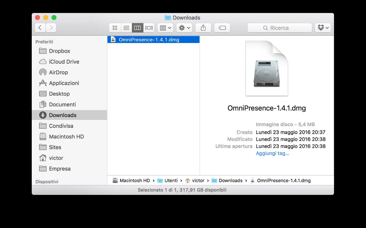Open victor home folder in the sidebar
Screen dimensions: 366x228
69,158
